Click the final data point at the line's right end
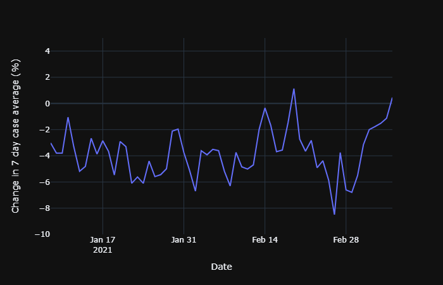This screenshot has width=443, height=285. pos(392,98)
